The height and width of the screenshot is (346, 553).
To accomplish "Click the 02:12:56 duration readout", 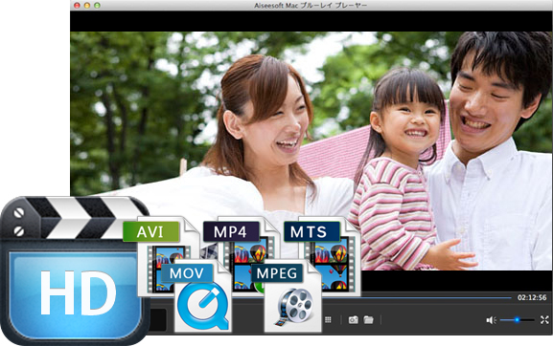I will click(532, 297).
